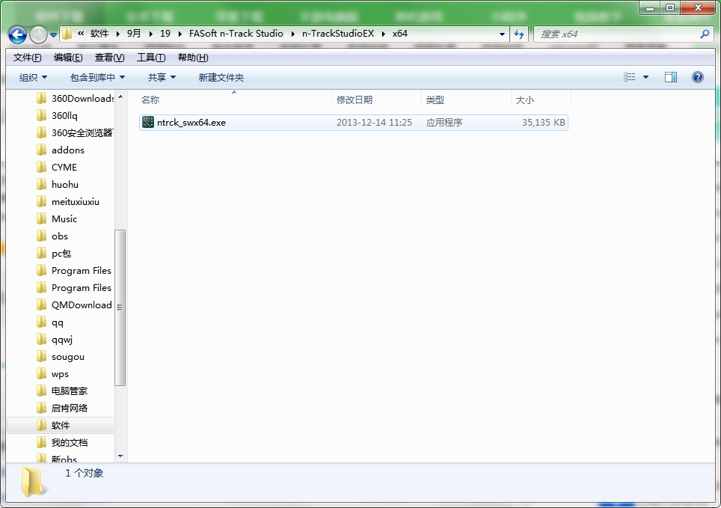721x508 pixels.
Task: Select the 9月 breadcrumb segment
Action: (134, 34)
